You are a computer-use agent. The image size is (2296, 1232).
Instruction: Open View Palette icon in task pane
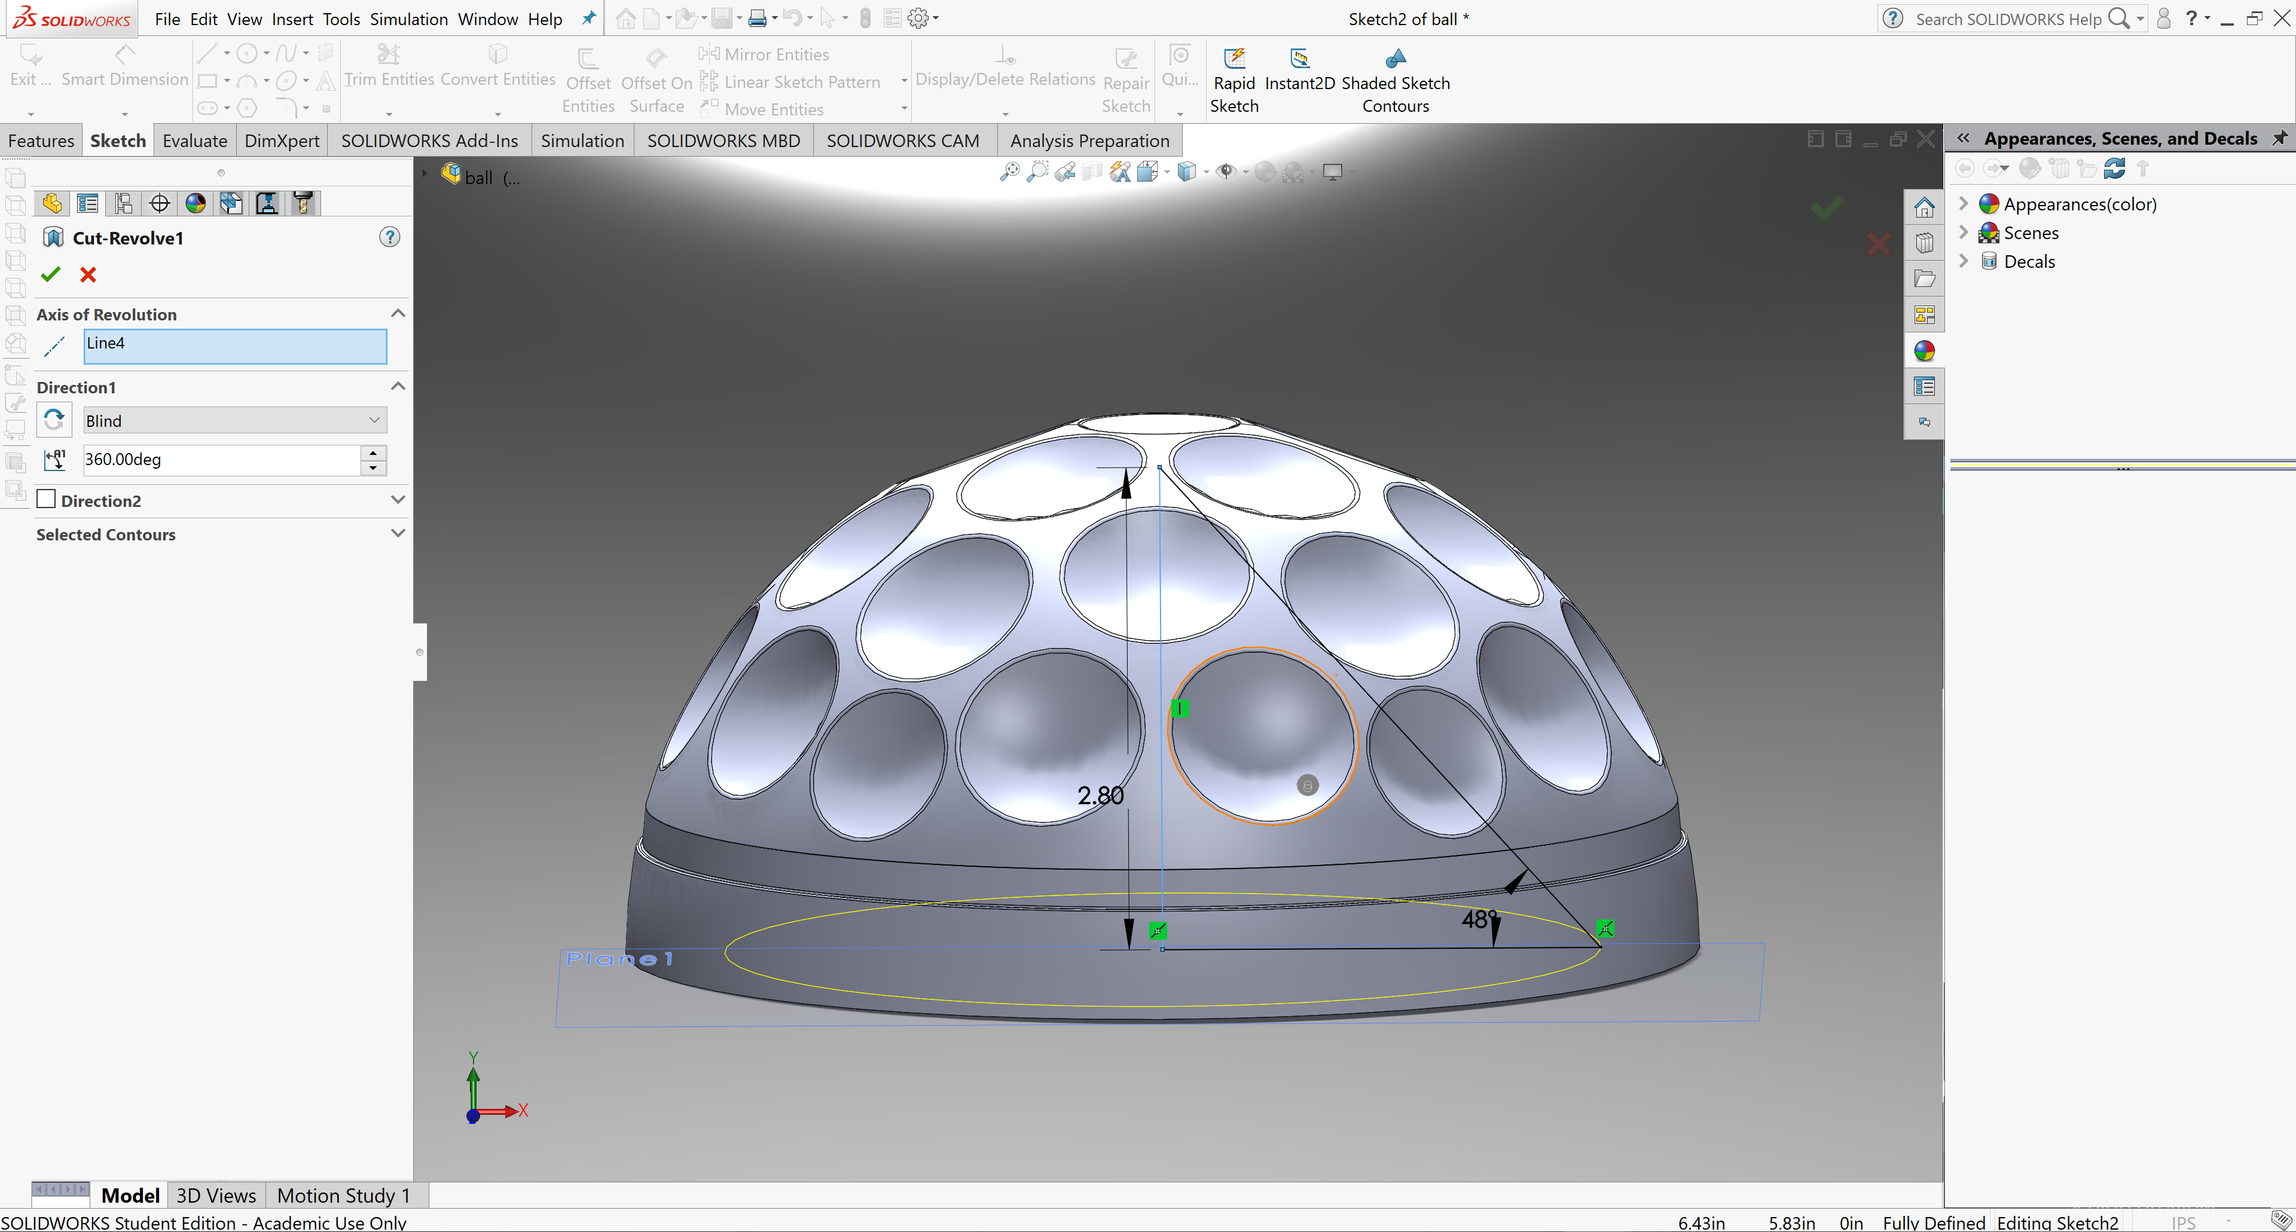click(1924, 314)
